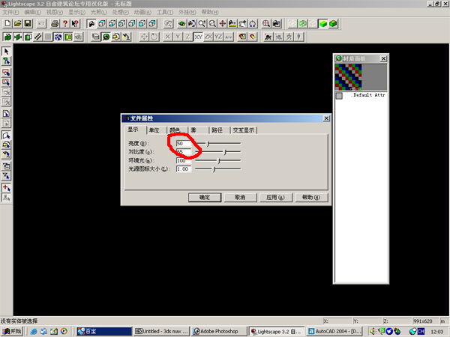
Task: Switch to the 交互显示 tab
Action: pyautogui.click(x=243, y=130)
